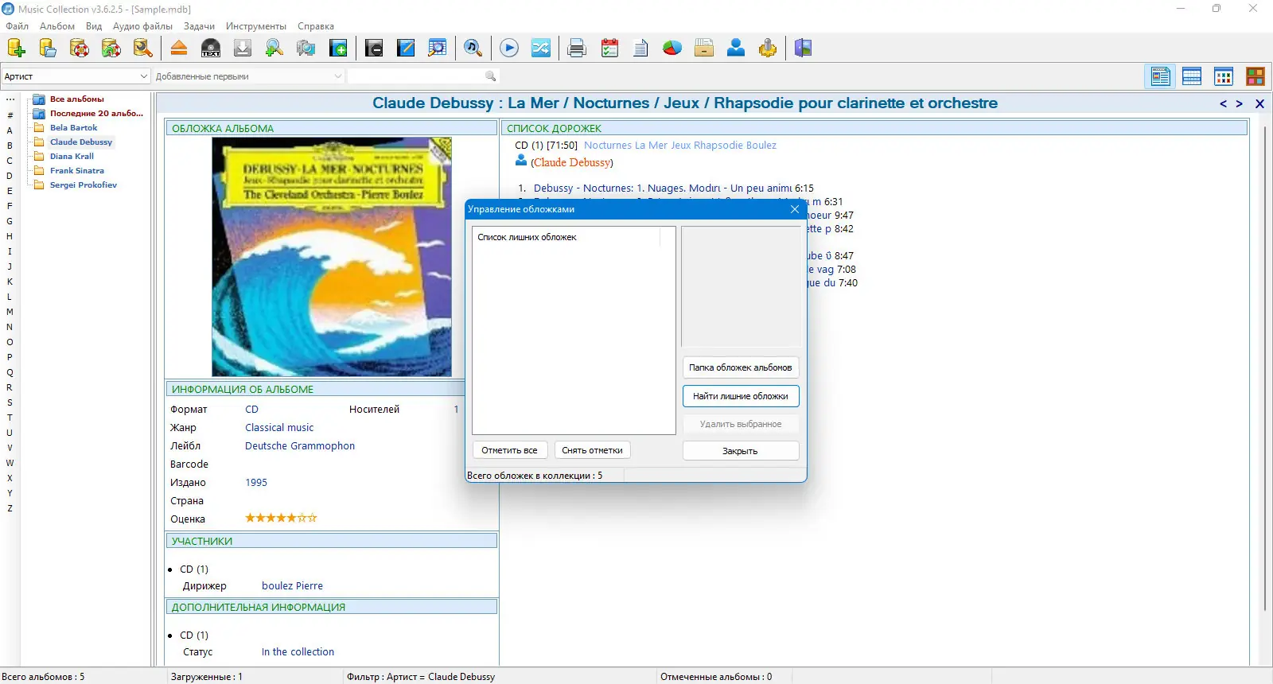Open the Вид menu
The width and height of the screenshot is (1273, 684).
(94, 26)
